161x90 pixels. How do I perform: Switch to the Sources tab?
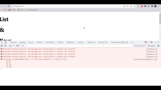[x=31, y=42]
